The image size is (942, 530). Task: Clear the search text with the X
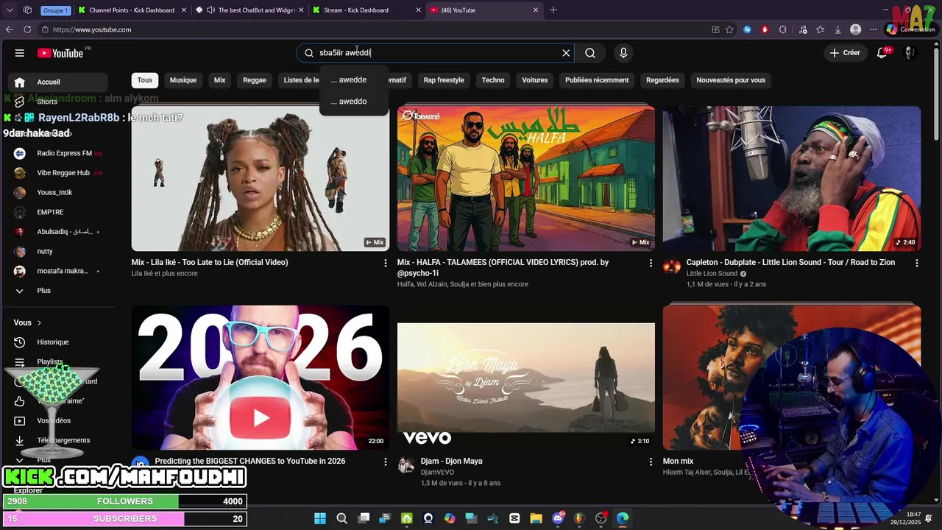(566, 53)
